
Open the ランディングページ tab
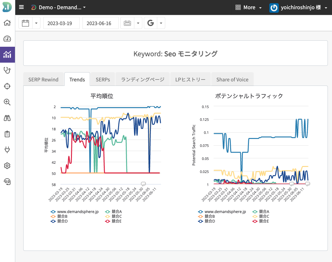tap(143, 79)
